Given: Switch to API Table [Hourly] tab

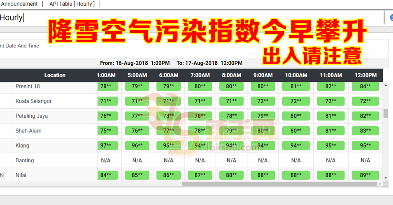Looking at the screenshot, I should tap(72, 4).
